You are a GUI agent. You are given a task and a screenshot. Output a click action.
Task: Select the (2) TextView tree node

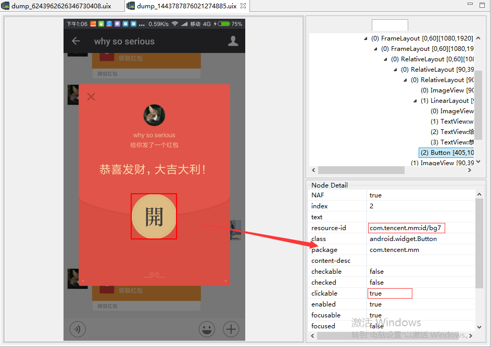(x=452, y=132)
